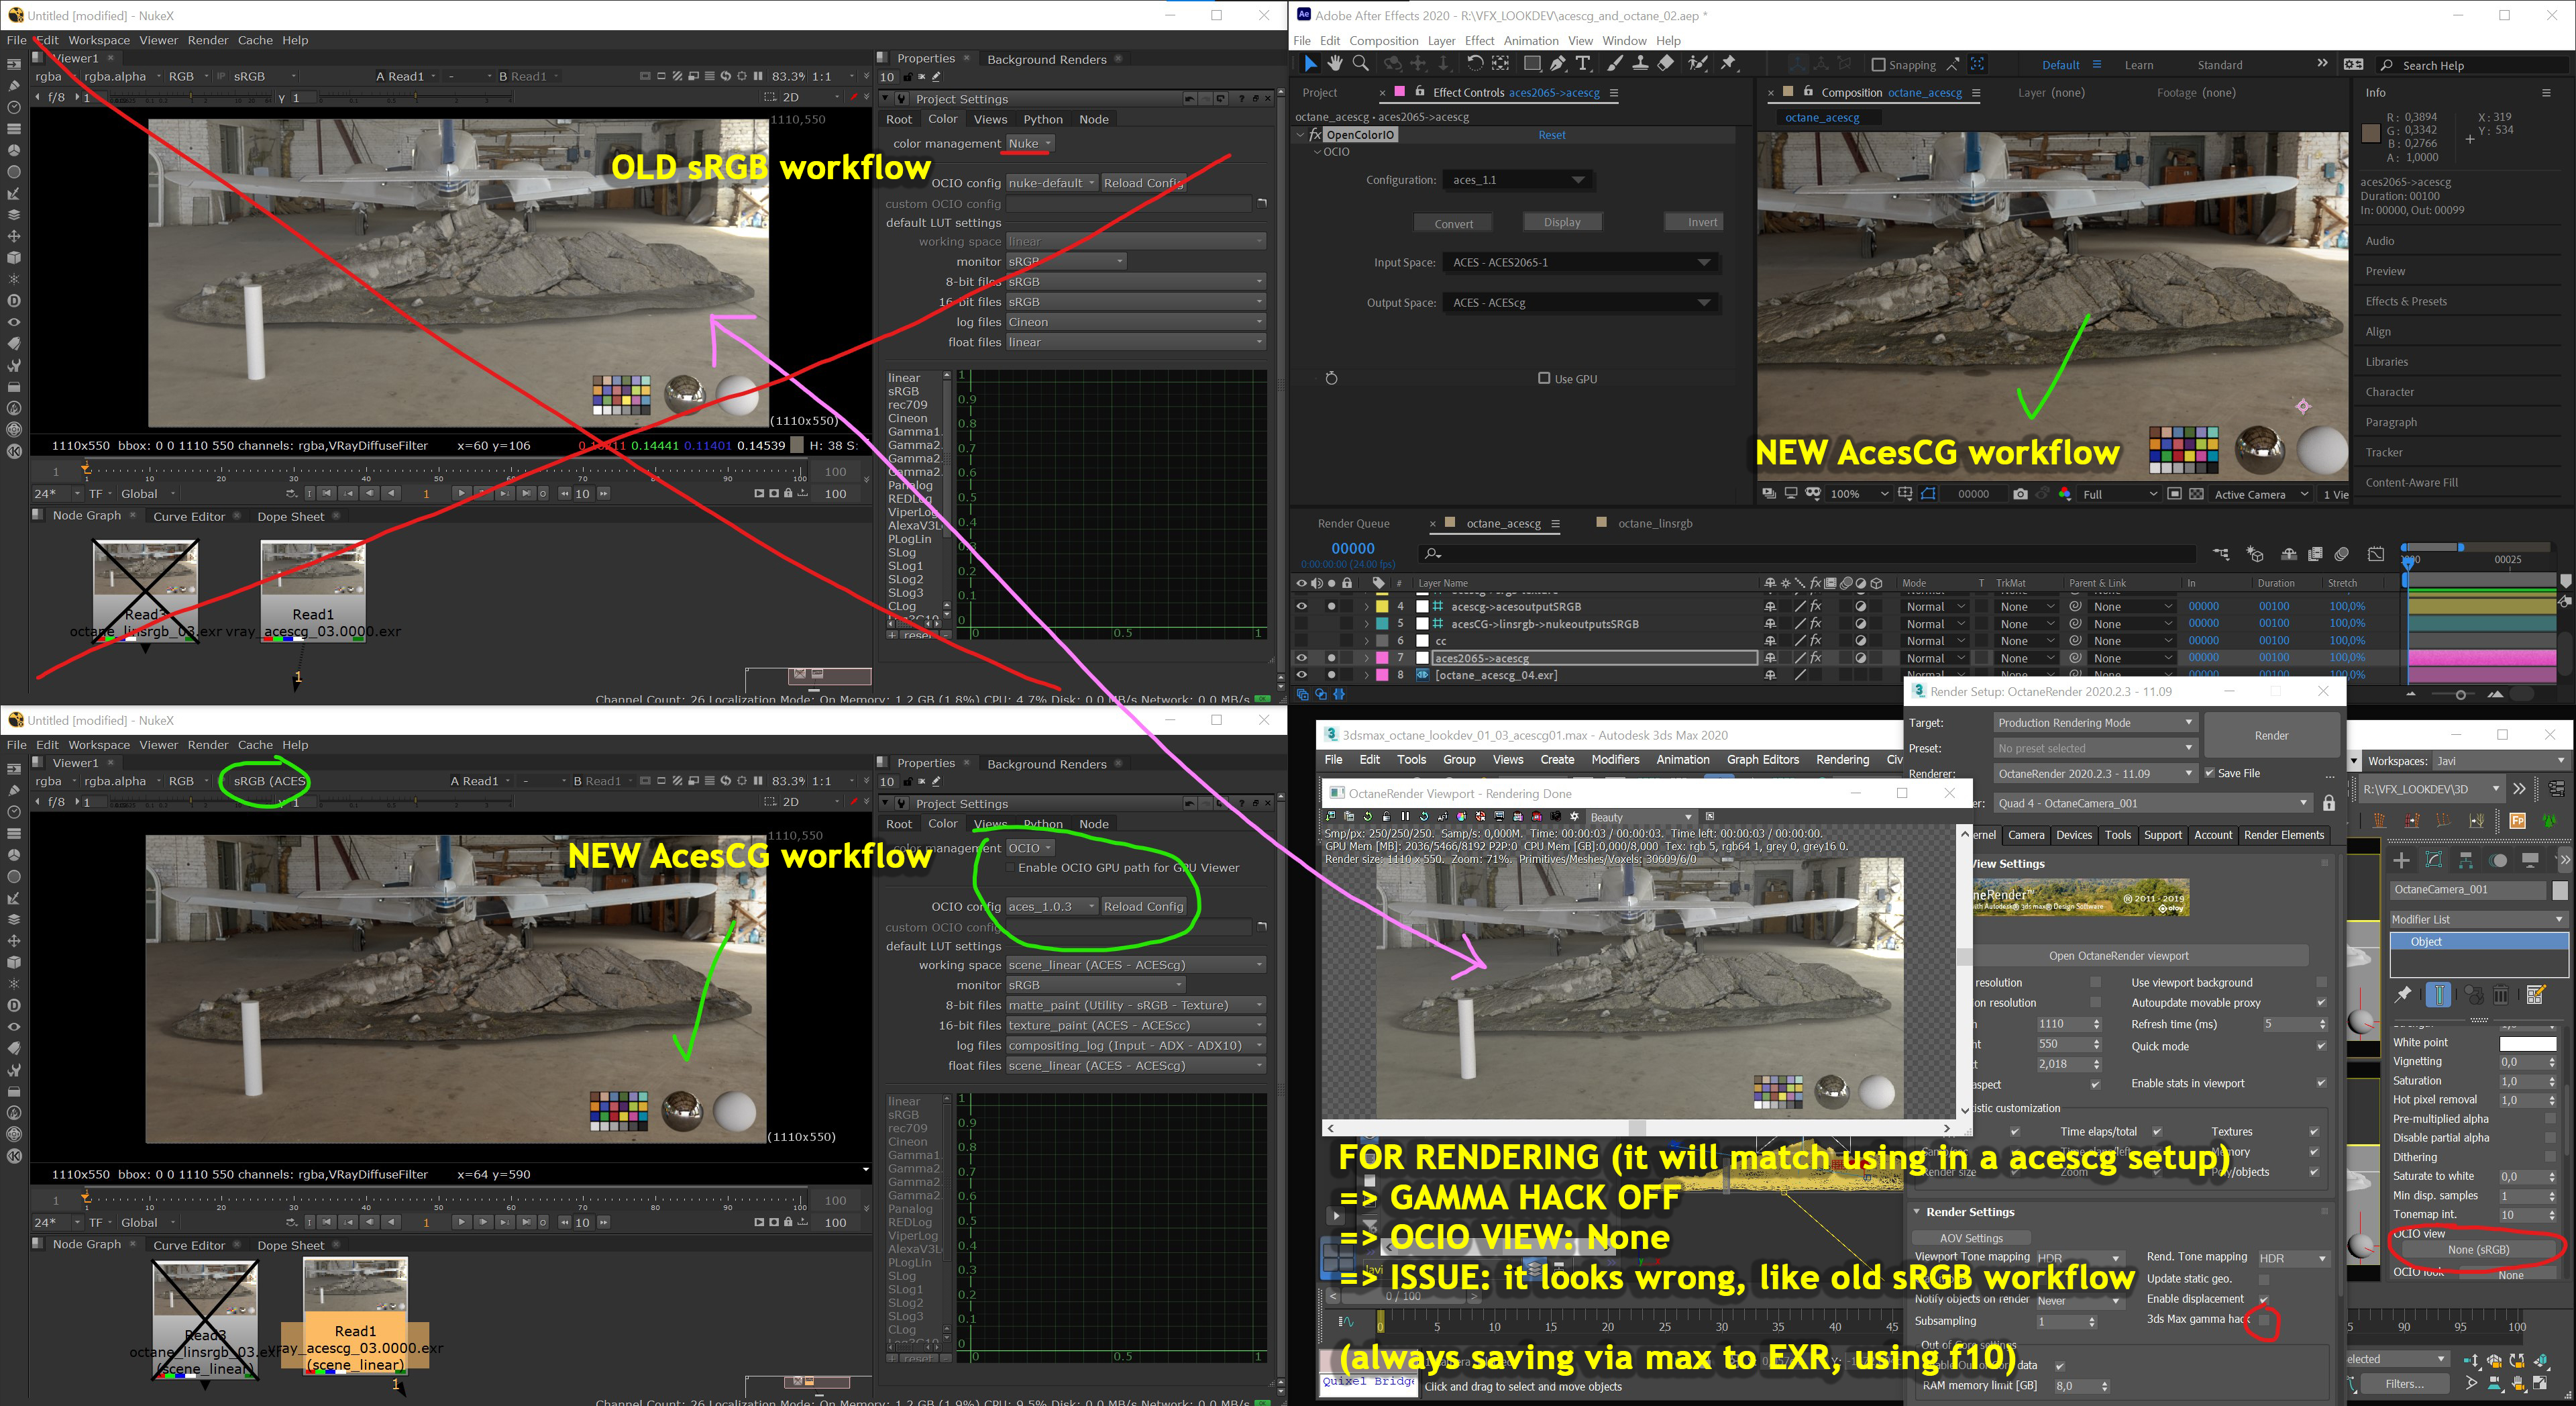Enable the Dithering checkbox
This screenshot has width=2576, height=1406.
coord(2550,1157)
